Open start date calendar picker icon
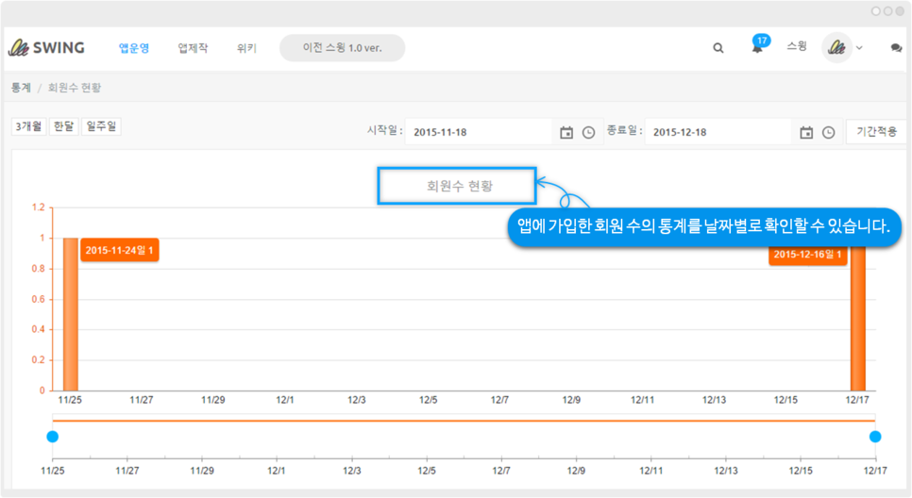 [566, 133]
